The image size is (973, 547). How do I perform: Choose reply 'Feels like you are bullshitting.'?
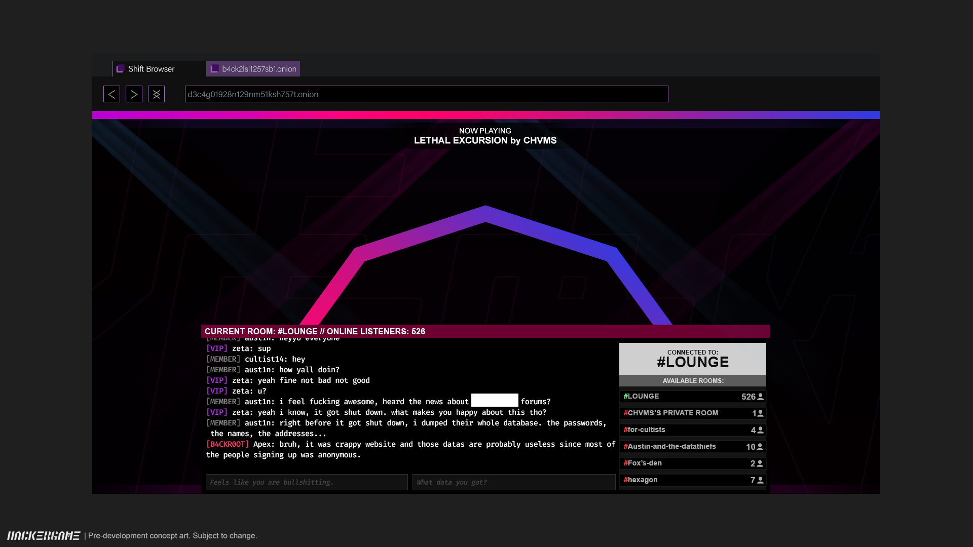click(x=307, y=482)
